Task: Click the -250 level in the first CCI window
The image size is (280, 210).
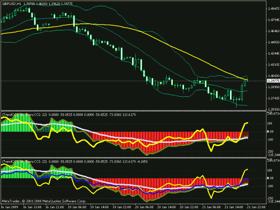Action: (271, 151)
